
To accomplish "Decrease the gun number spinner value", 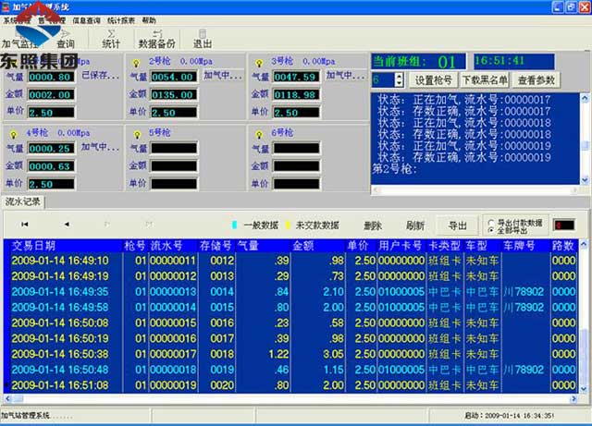I will [399, 83].
